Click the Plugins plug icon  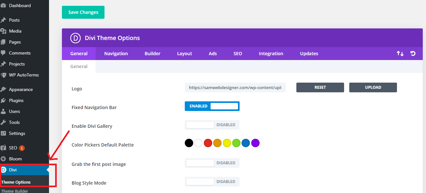(3, 100)
